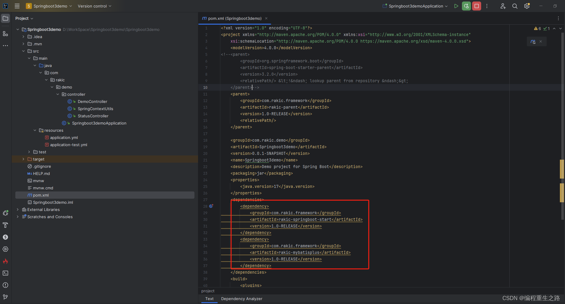Click the green rerun debug icon
This screenshot has width=565, height=304.
466,6
